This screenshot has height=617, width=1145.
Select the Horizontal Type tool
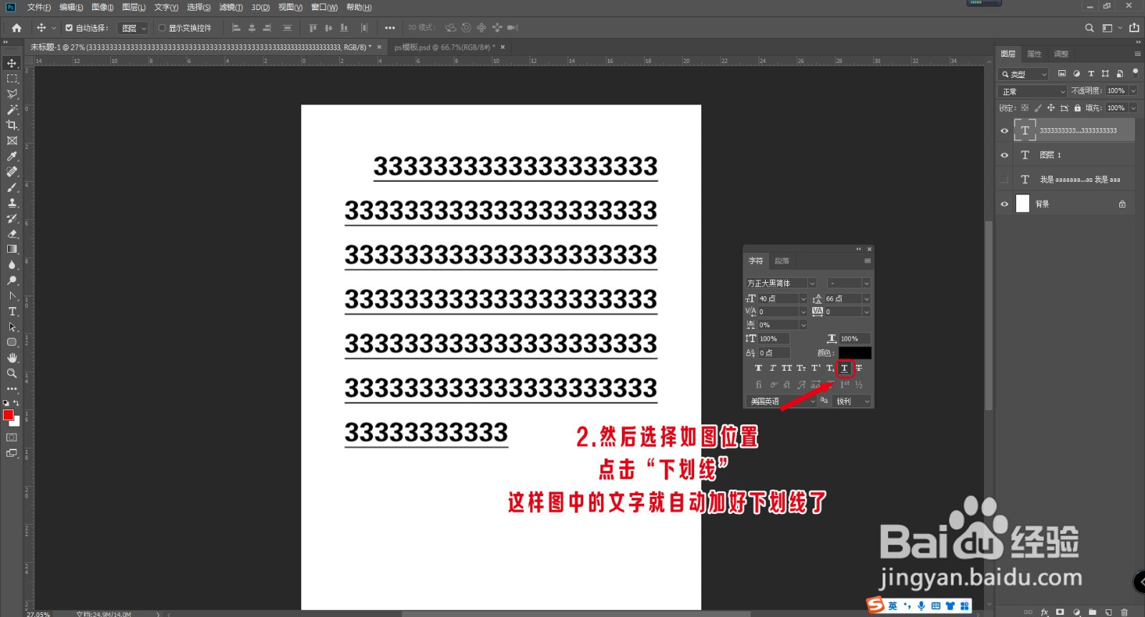click(12, 311)
